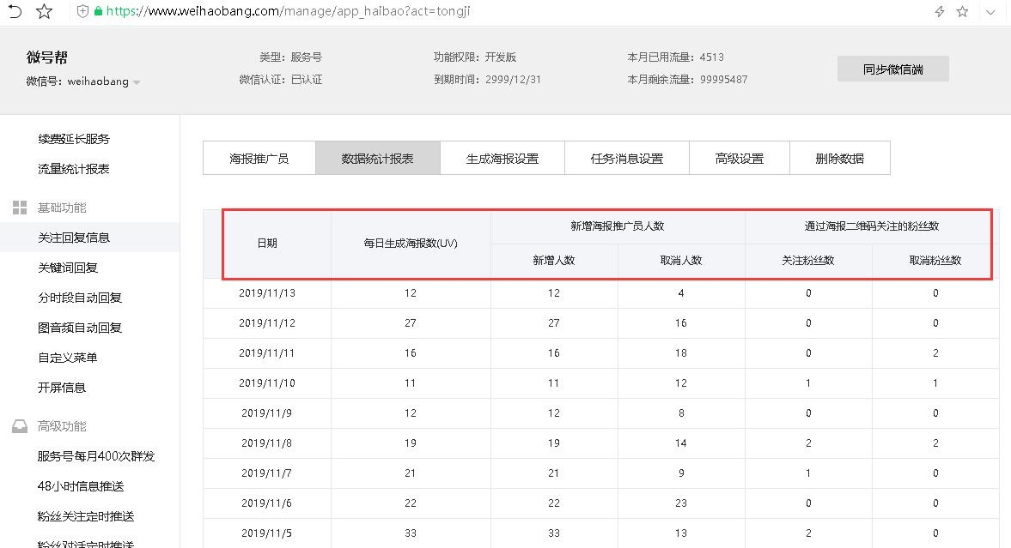Image resolution: width=1011 pixels, height=548 pixels.
Task: Open 服务号每月400次群发 in the sidebar
Action: coord(96,456)
